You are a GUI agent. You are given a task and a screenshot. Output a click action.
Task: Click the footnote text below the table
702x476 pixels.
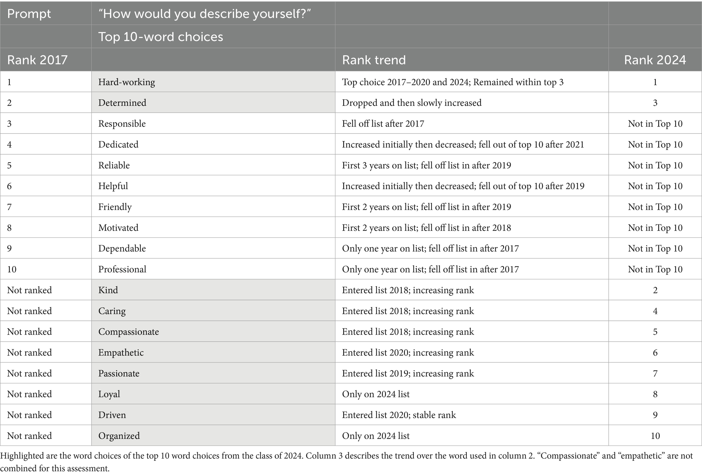click(x=346, y=462)
